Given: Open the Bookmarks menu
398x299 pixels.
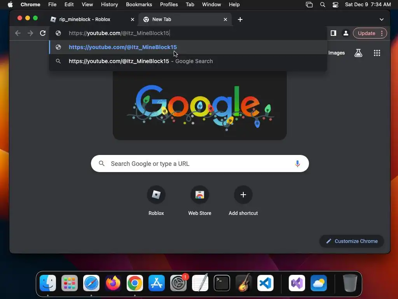Looking at the screenshot, I should (x=139, y=4).
